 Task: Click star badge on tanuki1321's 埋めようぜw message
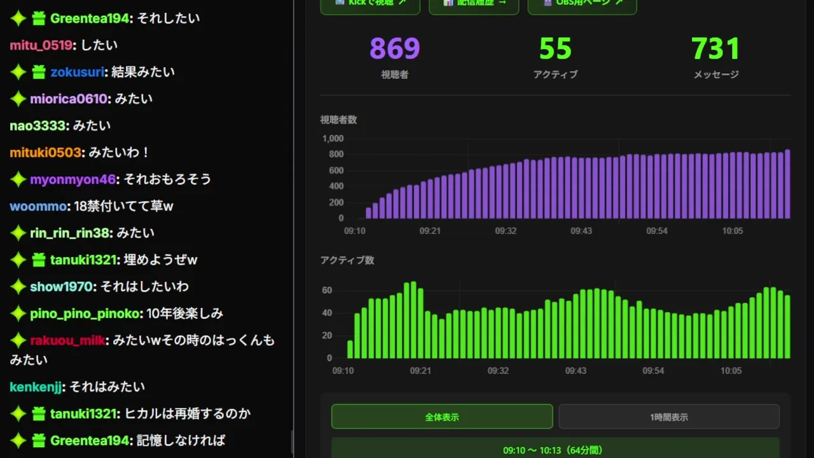coord(18,260)
